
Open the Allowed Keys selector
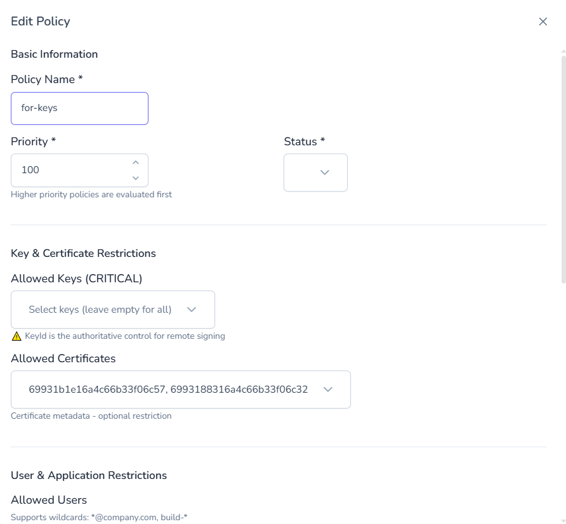coord(112,310)
